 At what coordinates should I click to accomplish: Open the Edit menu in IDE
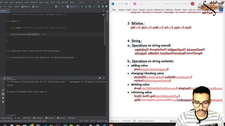point(6,2)
